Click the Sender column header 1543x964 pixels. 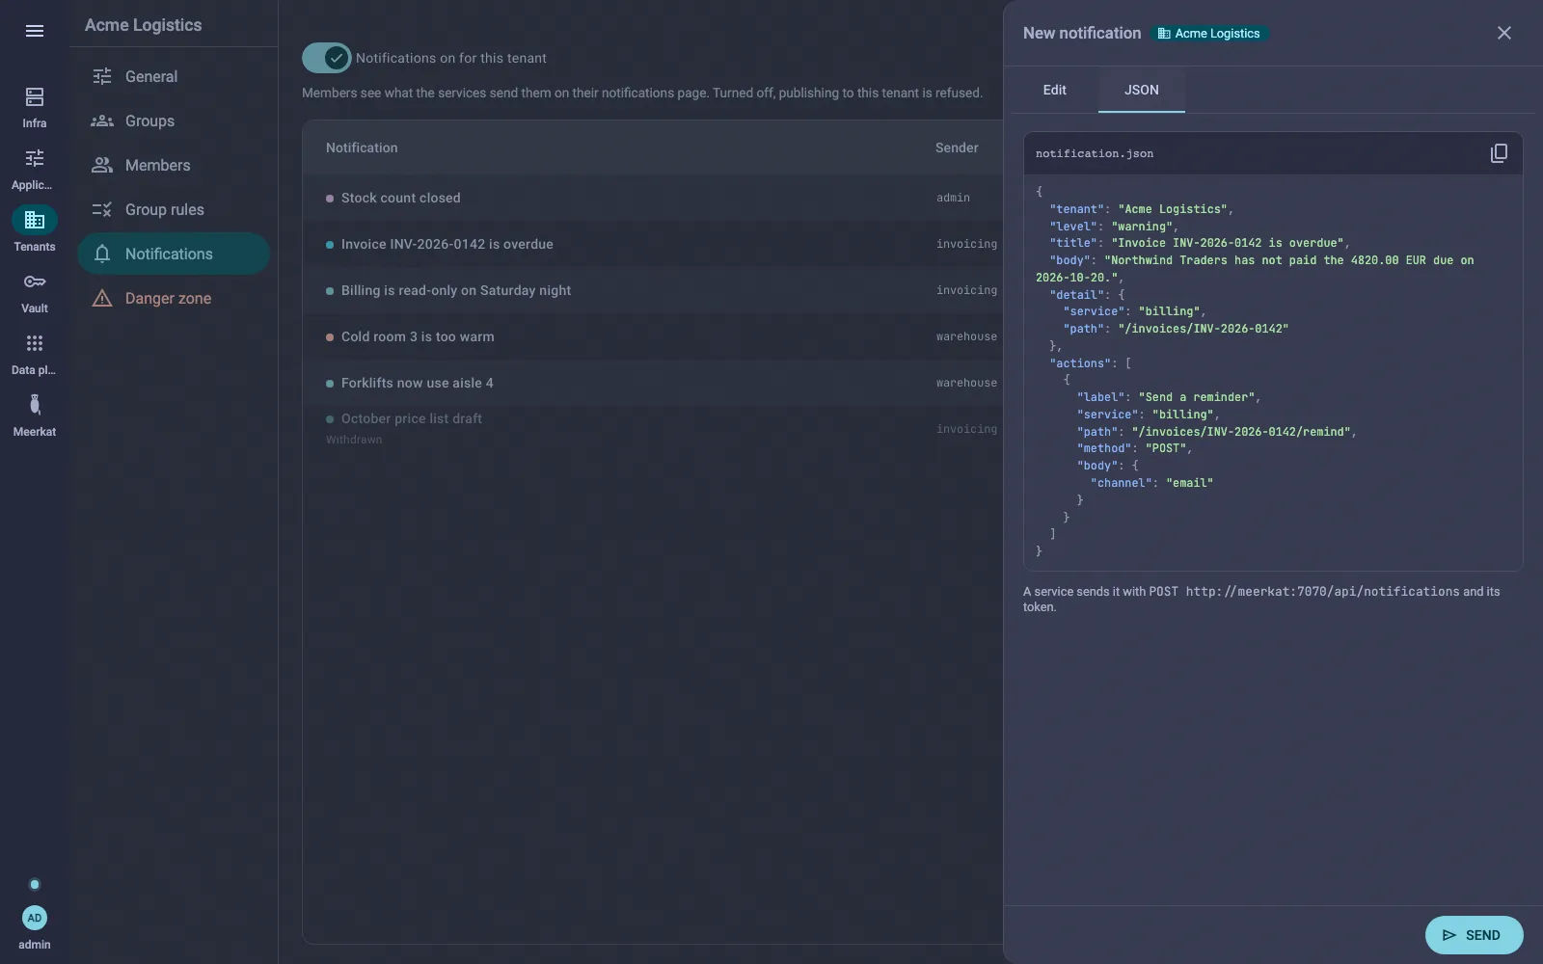point(957,147)
